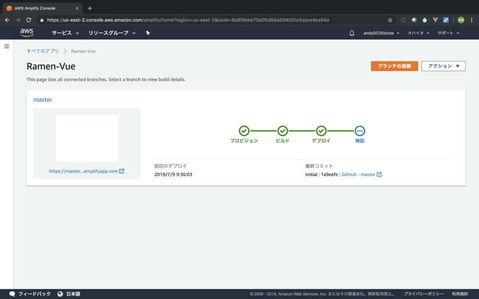Open the notifications bell
The width and height of the screenshot is (479, 299).
click(x=352, y=32)
